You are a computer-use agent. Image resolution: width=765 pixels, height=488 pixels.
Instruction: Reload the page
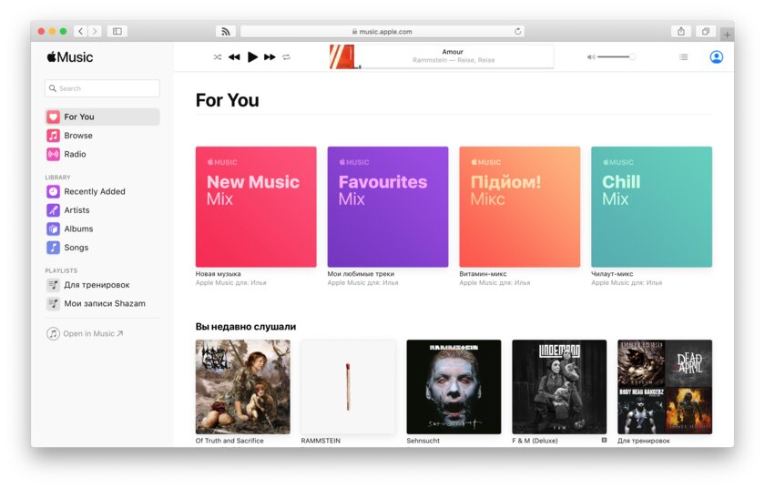[x=517, y=31]
